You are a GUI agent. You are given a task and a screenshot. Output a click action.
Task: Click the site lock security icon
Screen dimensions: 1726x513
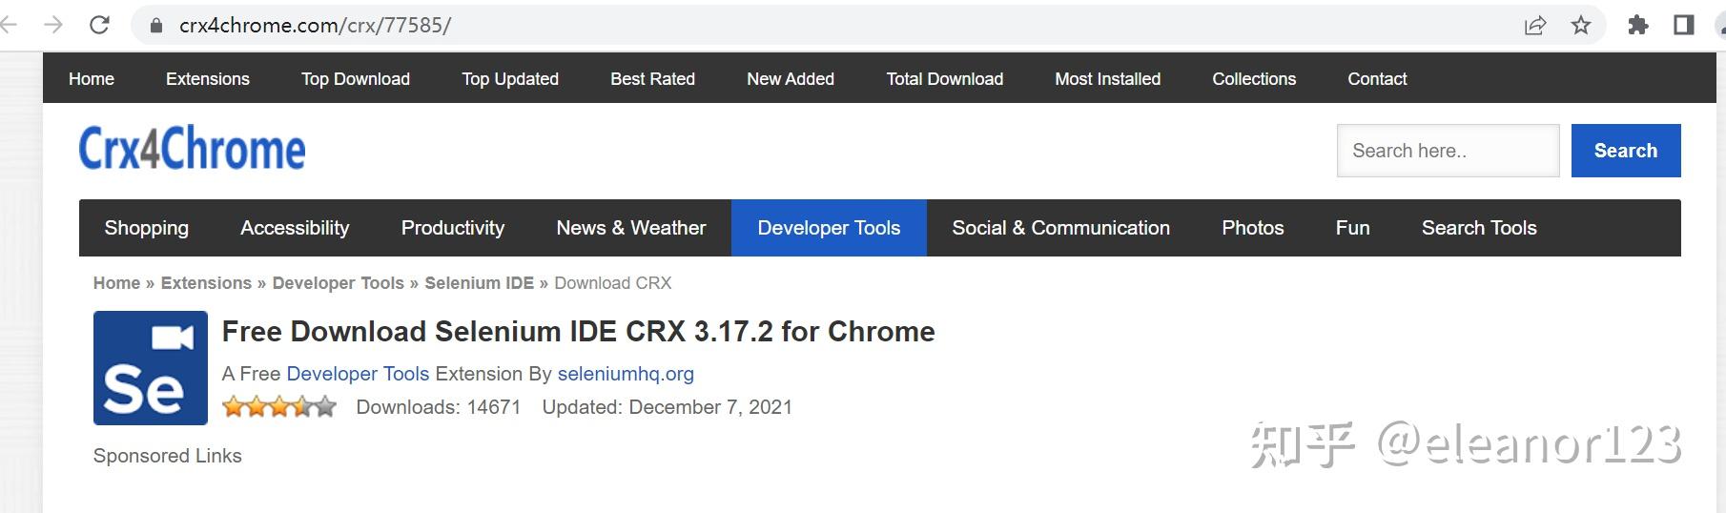(x=155, y=26)
